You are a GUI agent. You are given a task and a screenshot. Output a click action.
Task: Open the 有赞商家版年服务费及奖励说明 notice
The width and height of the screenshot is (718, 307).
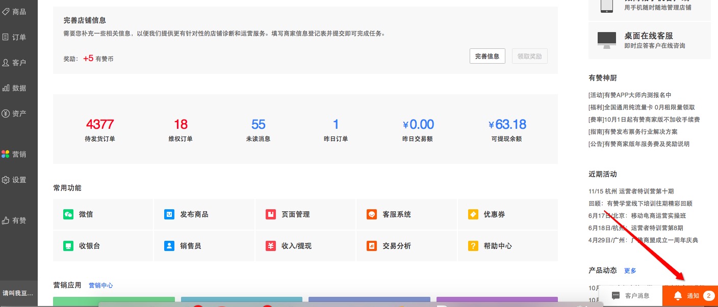[x=639, y=144]
